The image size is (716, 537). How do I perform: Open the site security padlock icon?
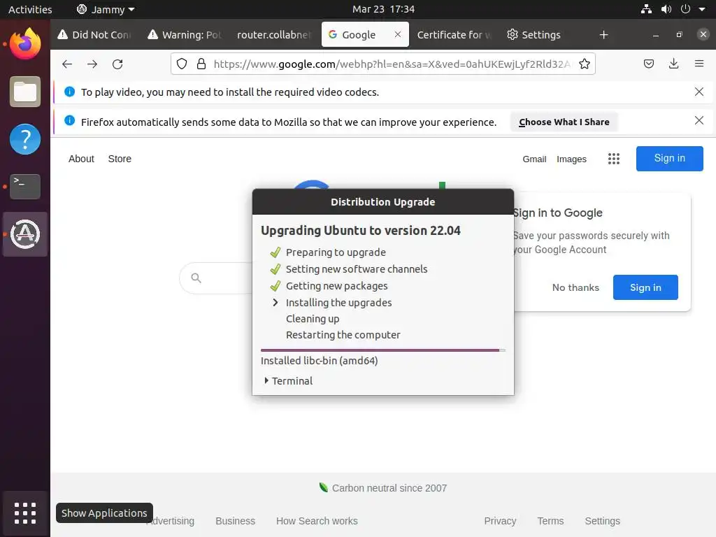click(x=201, y=64)
